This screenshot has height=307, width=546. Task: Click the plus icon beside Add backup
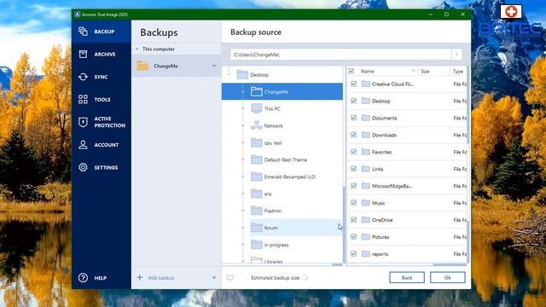pyautogui.click(x=140, y=277)
